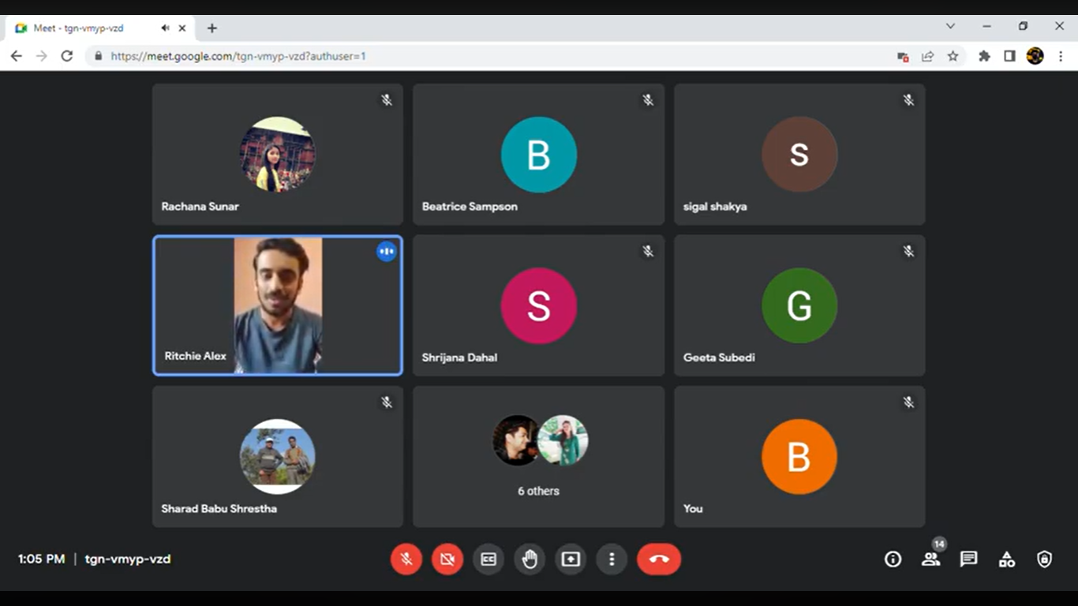This screenshot has width=1078, height=606.
Task: Open the chat with everyone panel
Action: (x=969, y=559)
